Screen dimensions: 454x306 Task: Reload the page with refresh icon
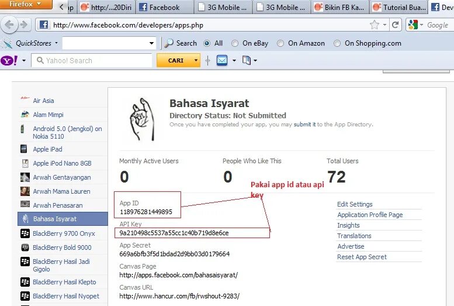click(395, 25)
